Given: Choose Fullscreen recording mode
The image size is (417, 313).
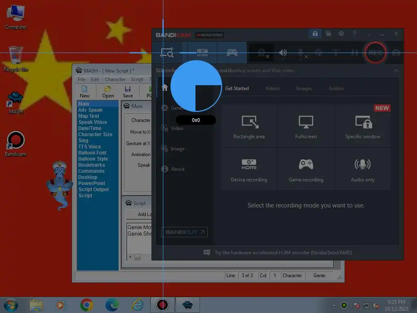Looking at the screenshot, I should click(x=306, y=126).
